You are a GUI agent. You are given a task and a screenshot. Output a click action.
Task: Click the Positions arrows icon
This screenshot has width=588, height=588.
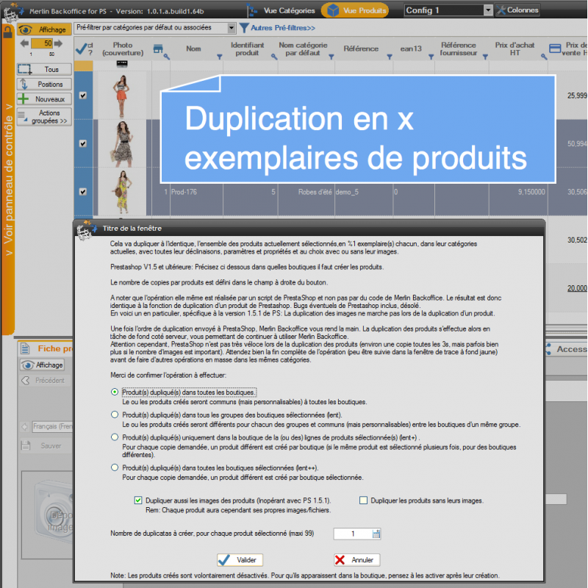pos(24,84)
